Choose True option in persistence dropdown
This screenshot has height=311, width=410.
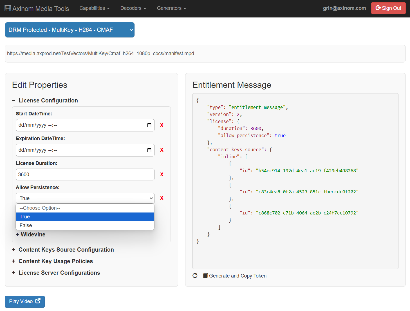coord(85,217)
